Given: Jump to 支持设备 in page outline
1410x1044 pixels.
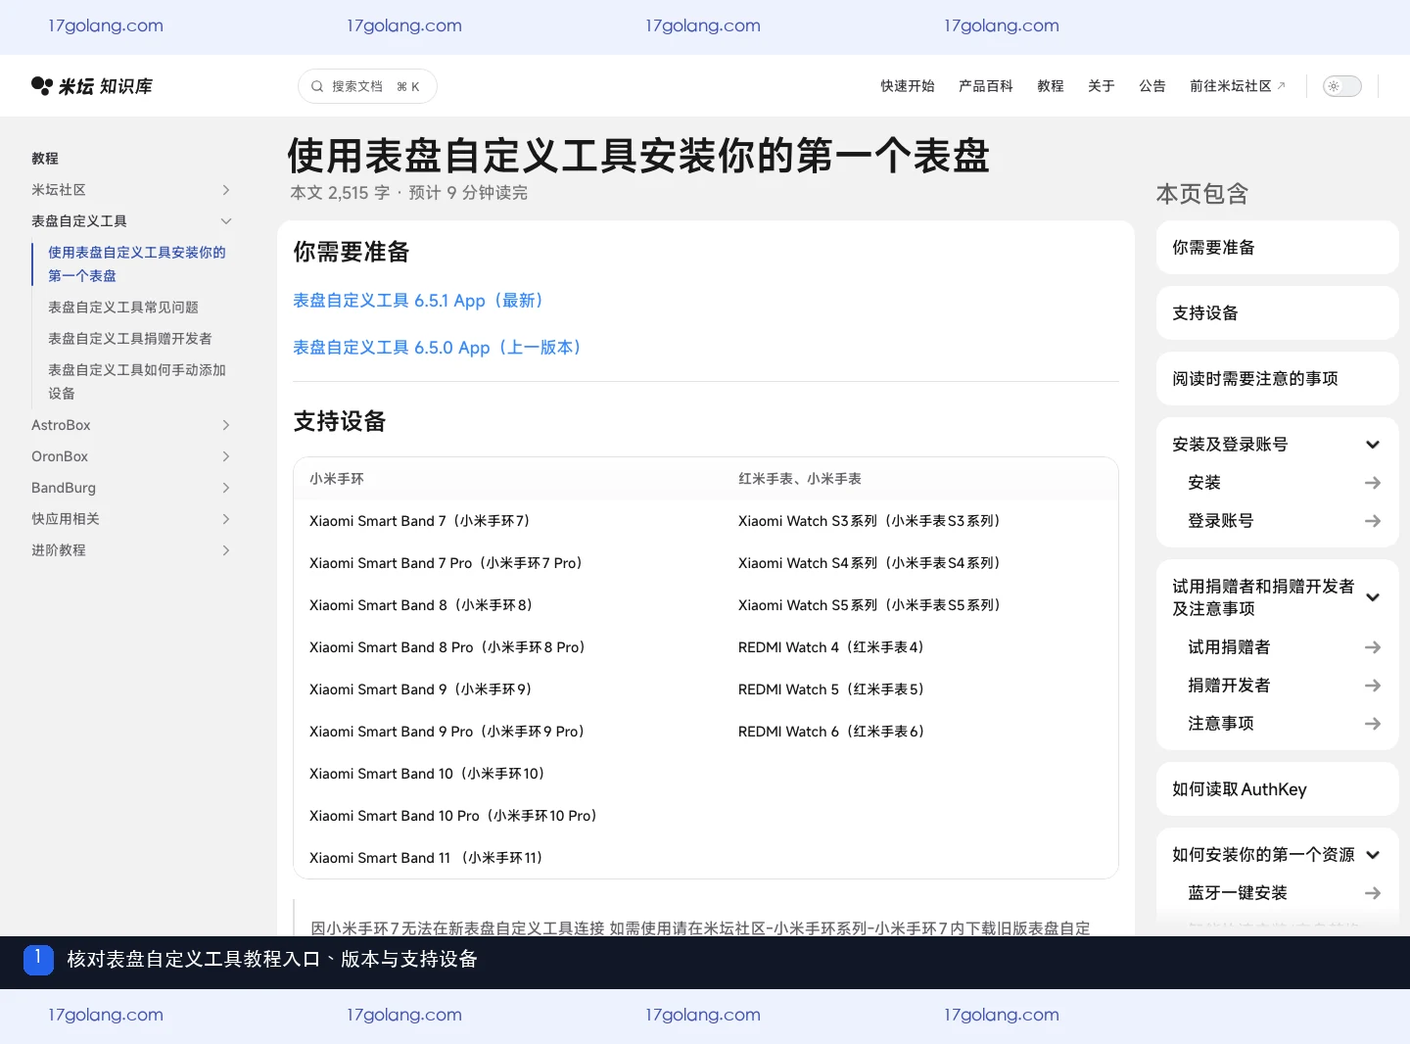Looking at the screenshot, I should click(x=1277, y=313).
